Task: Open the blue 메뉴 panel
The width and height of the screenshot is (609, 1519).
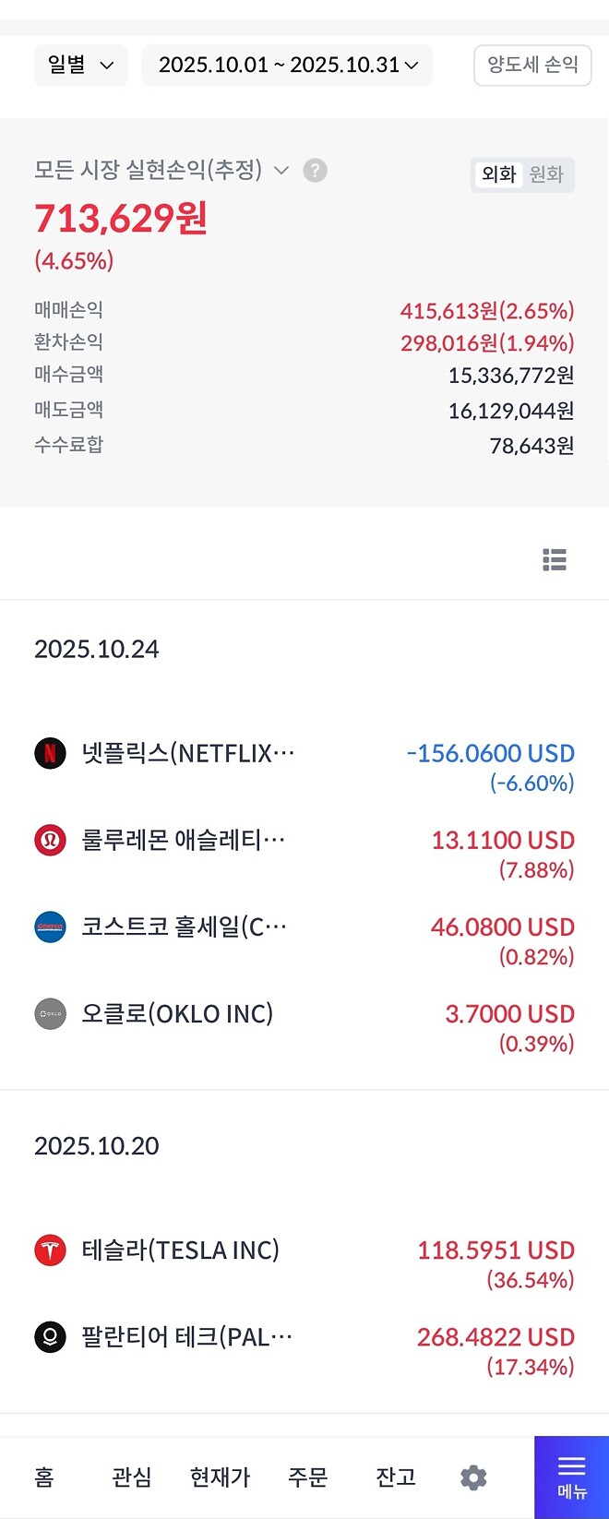Action: point(571,1477)
